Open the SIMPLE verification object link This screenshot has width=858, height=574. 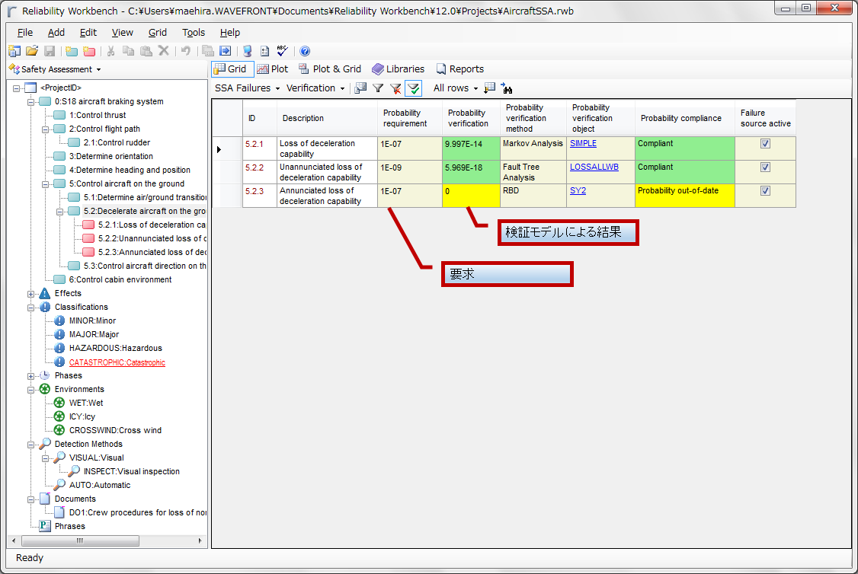coord(583,143)
